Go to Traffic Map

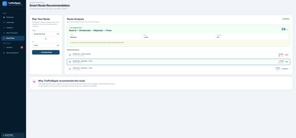[x=13, y=22]
